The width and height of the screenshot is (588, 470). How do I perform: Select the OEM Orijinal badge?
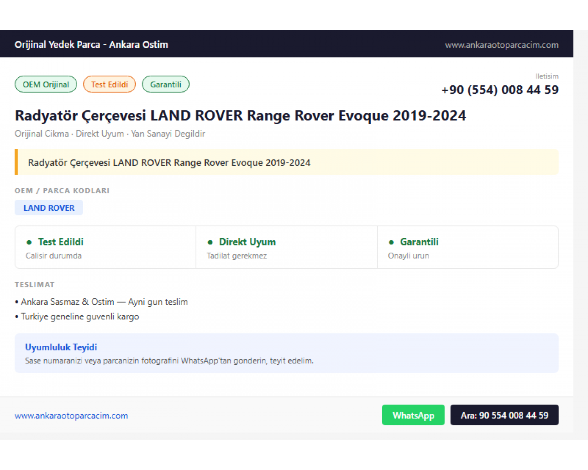(46, 84)
